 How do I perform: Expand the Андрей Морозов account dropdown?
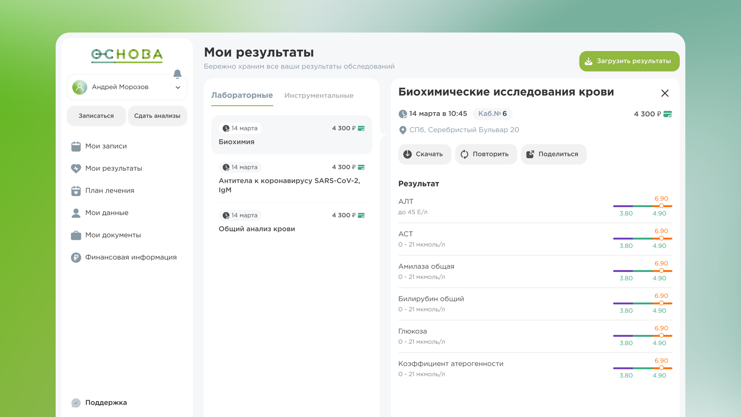[x=178, y=87]
